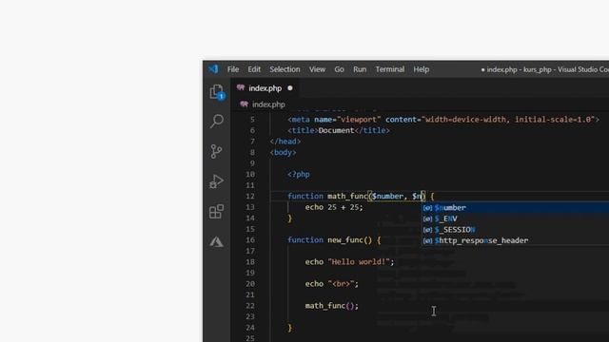Open the Go menu

339,69
